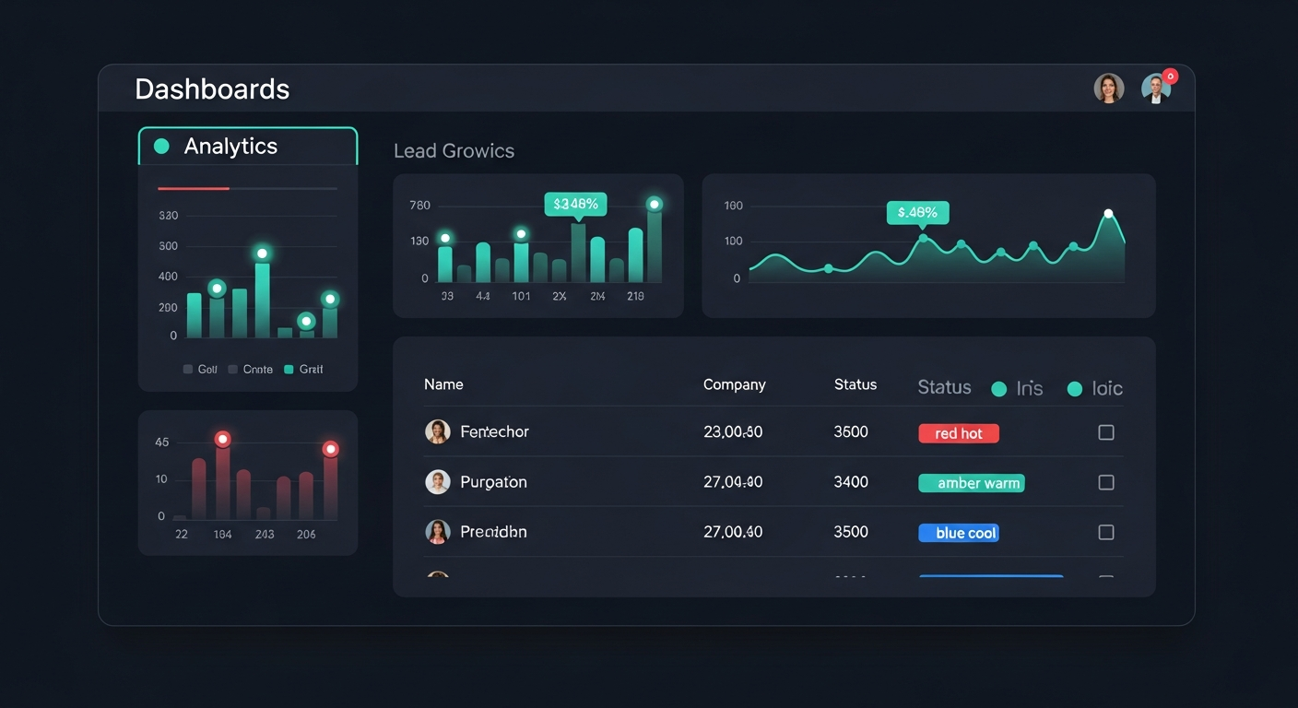Click the last peak point on line chart

tap(1108, 213)
